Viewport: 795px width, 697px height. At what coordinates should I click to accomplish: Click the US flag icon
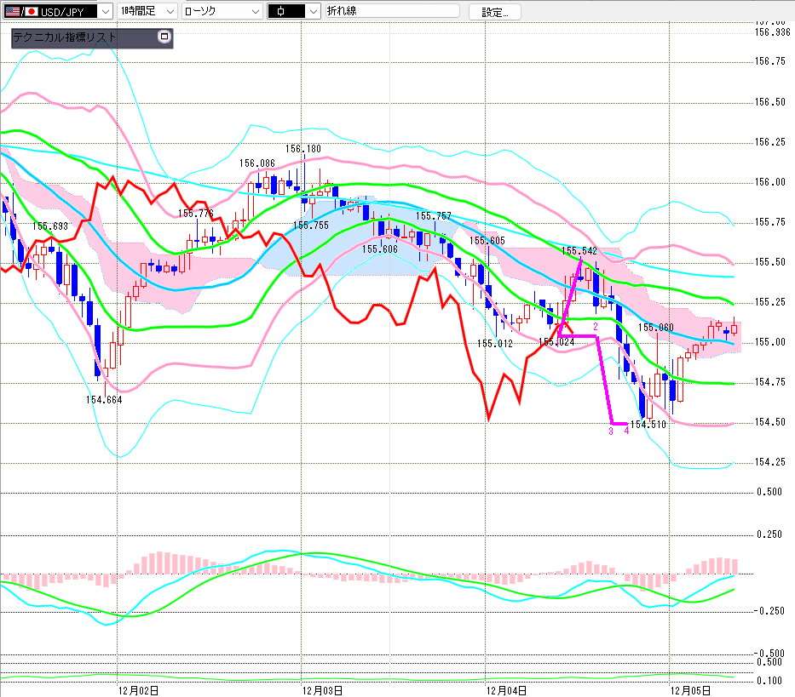click(12, 11)
